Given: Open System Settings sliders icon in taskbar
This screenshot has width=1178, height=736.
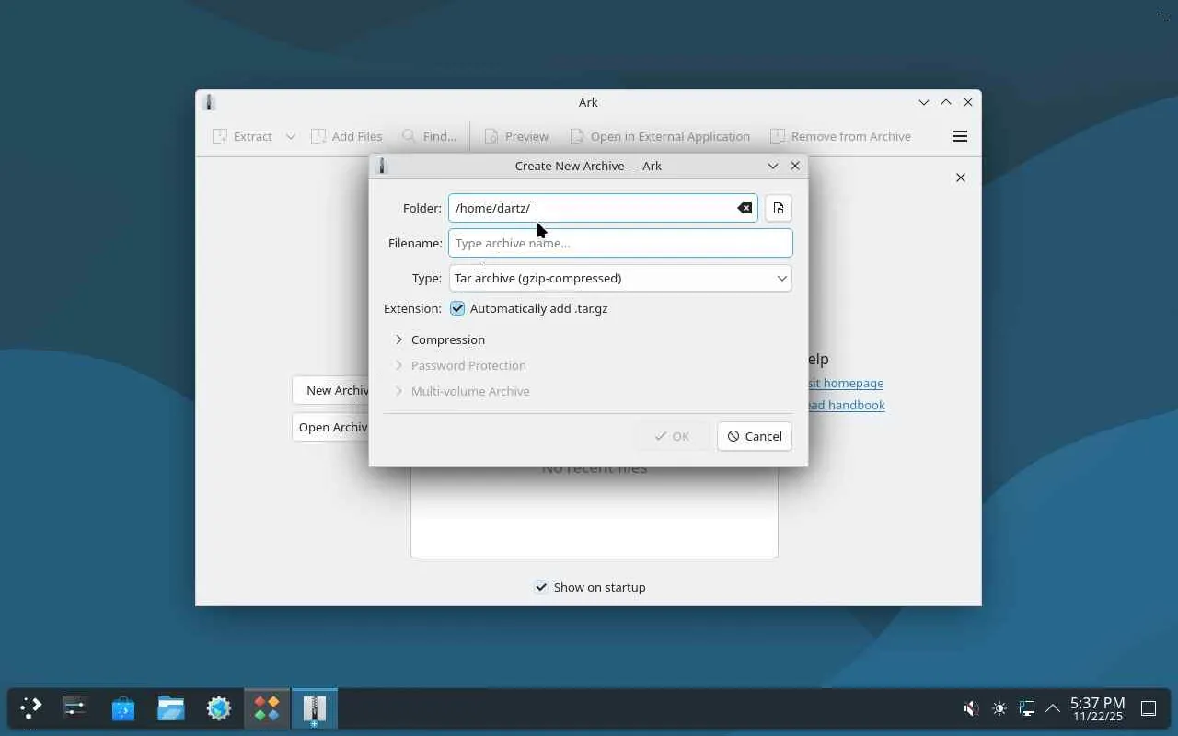Looking at the screenshot, I should tap(75, 708).
